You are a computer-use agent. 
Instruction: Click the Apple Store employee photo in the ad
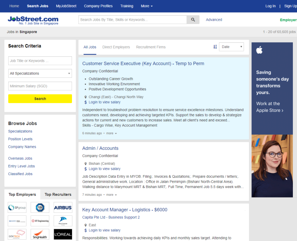[x=272, y=166]
